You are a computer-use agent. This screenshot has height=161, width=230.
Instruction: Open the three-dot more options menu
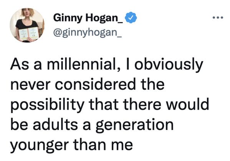pos(218,18)
